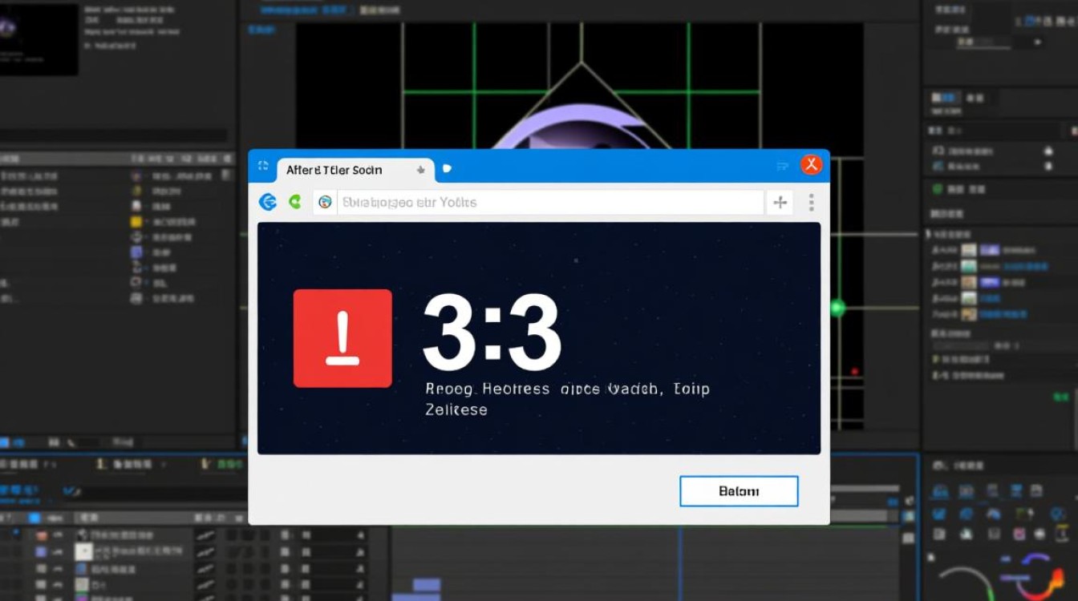Click the 'Balom' button
Screen dimensions: 1078x601
(739, 491)
